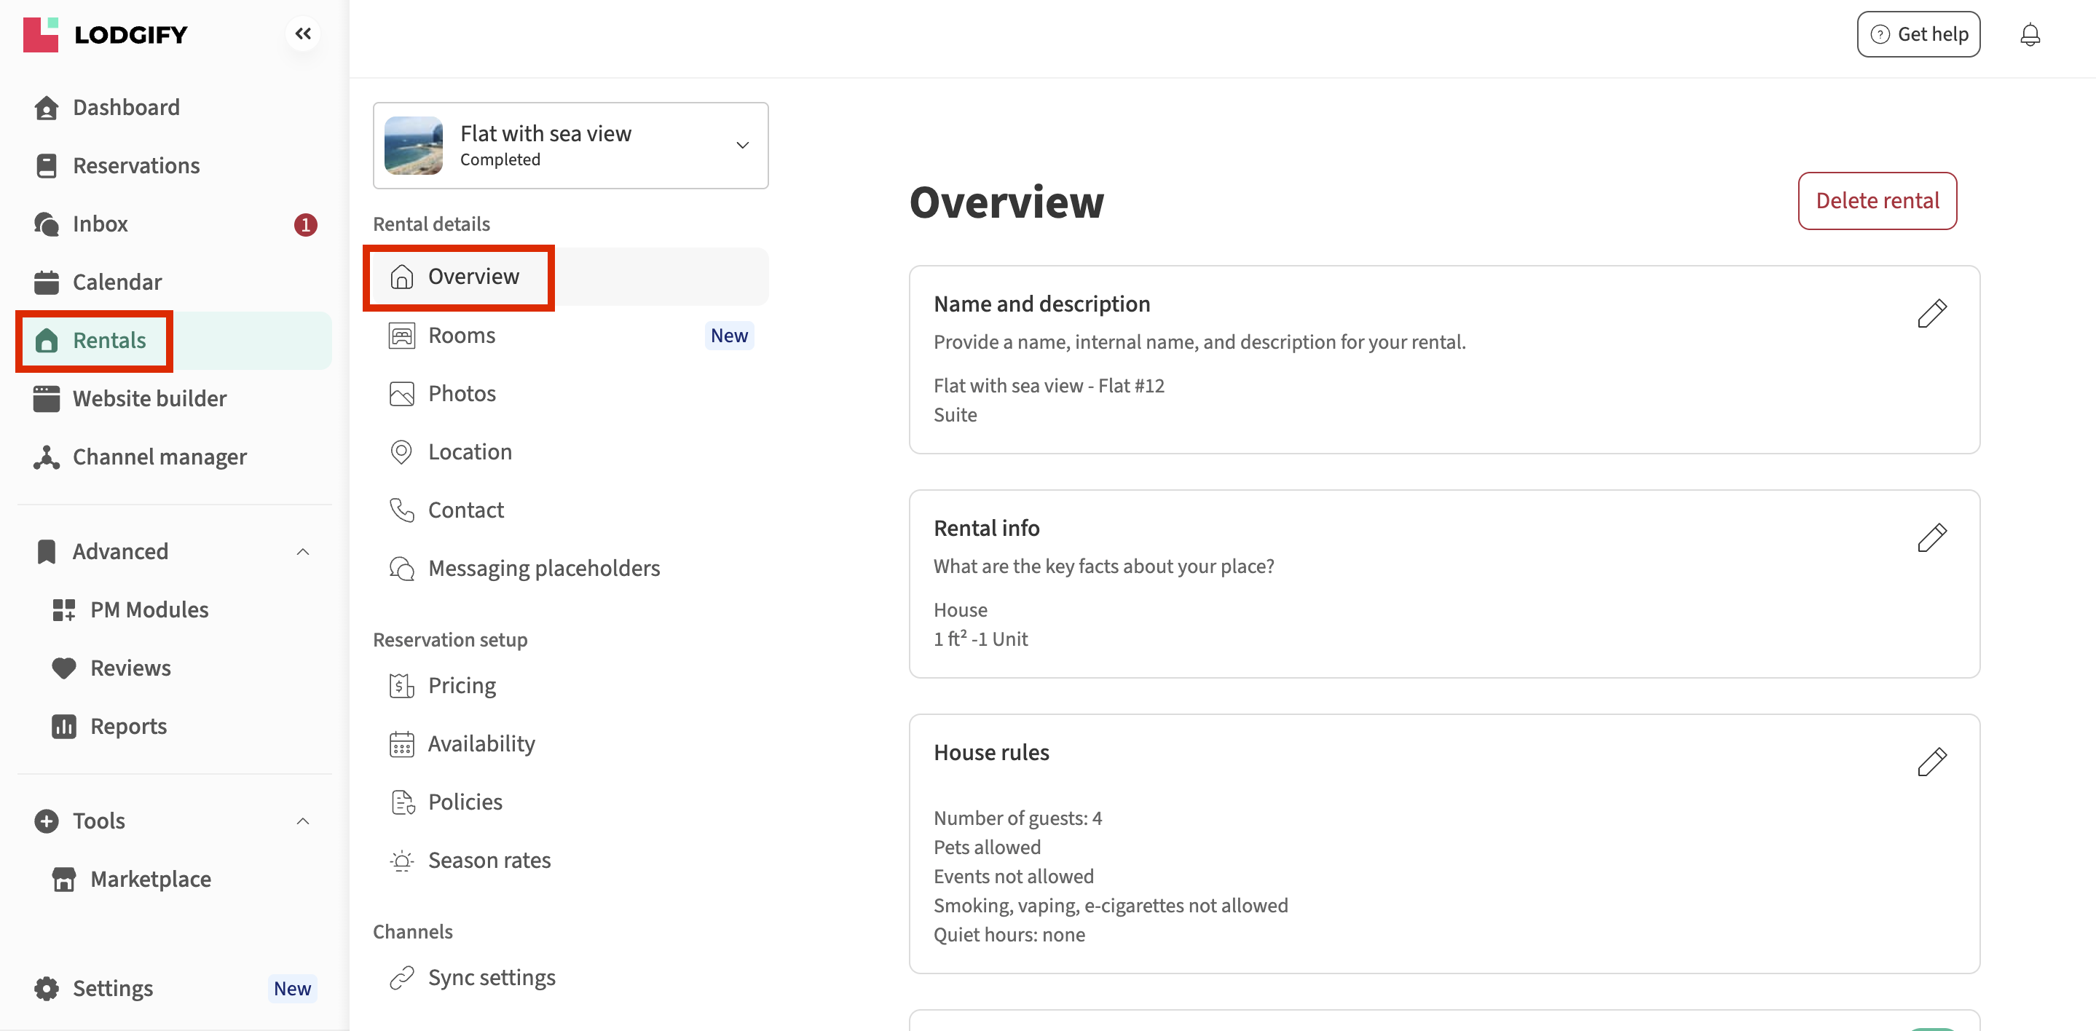The height and width of the screenshot is (1031, 2096).
Task: Click the Flat with sea view thumbnail
Action: [x=414, y=145]
